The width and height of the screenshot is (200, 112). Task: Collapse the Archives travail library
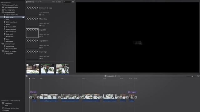pos(1,44)
